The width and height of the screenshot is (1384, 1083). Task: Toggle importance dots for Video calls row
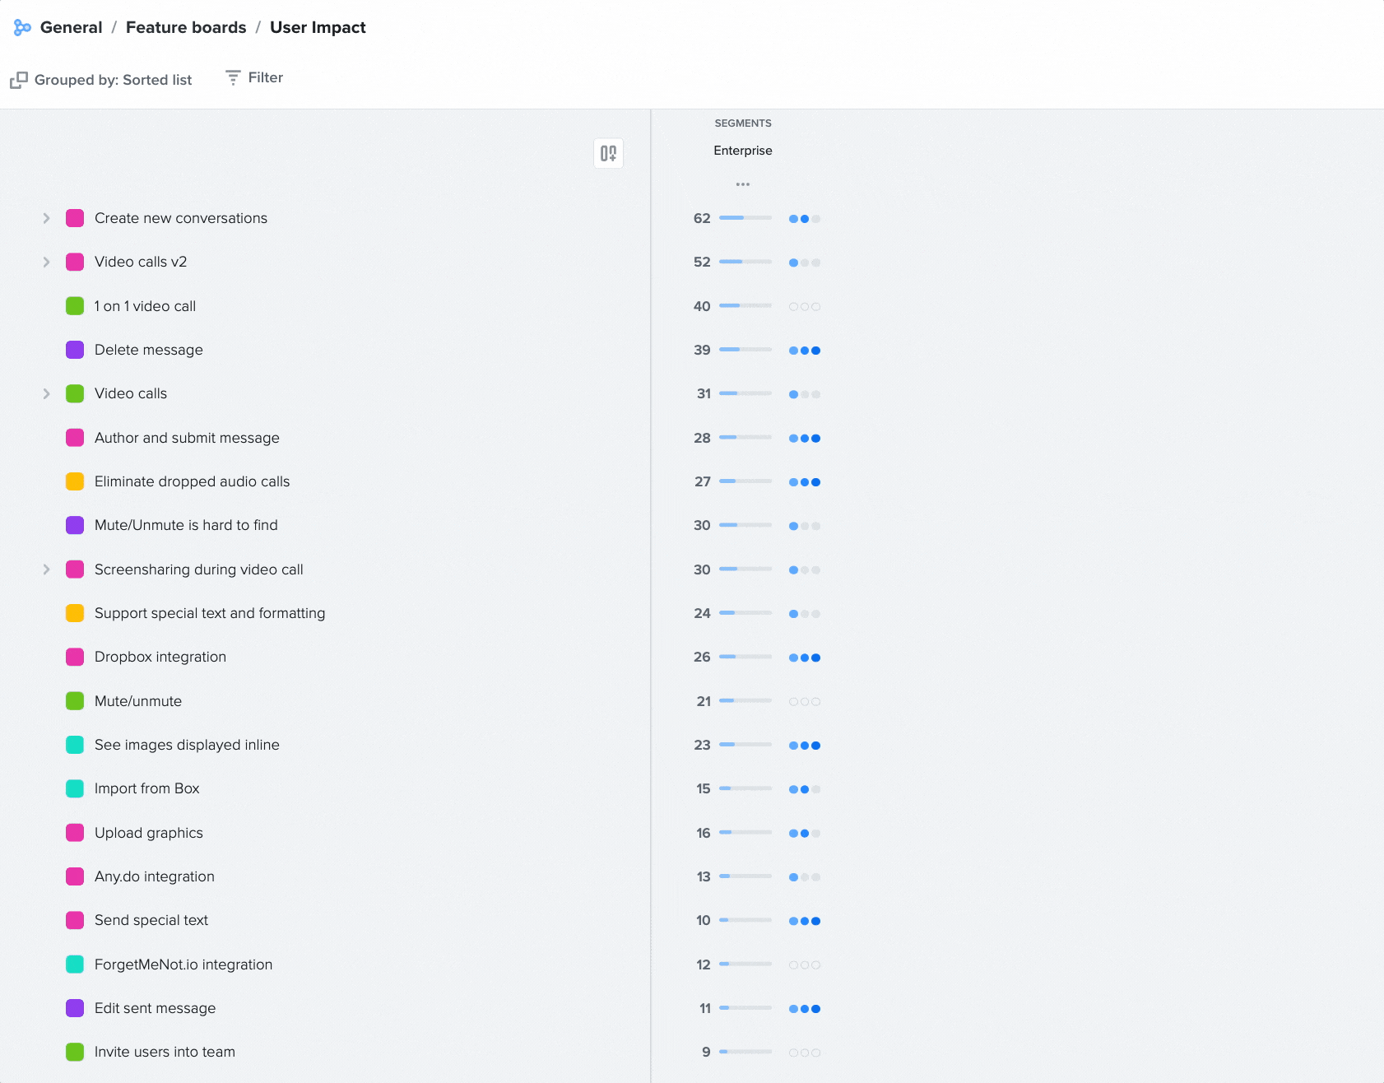pyautogui.click(x=805, y=394)
